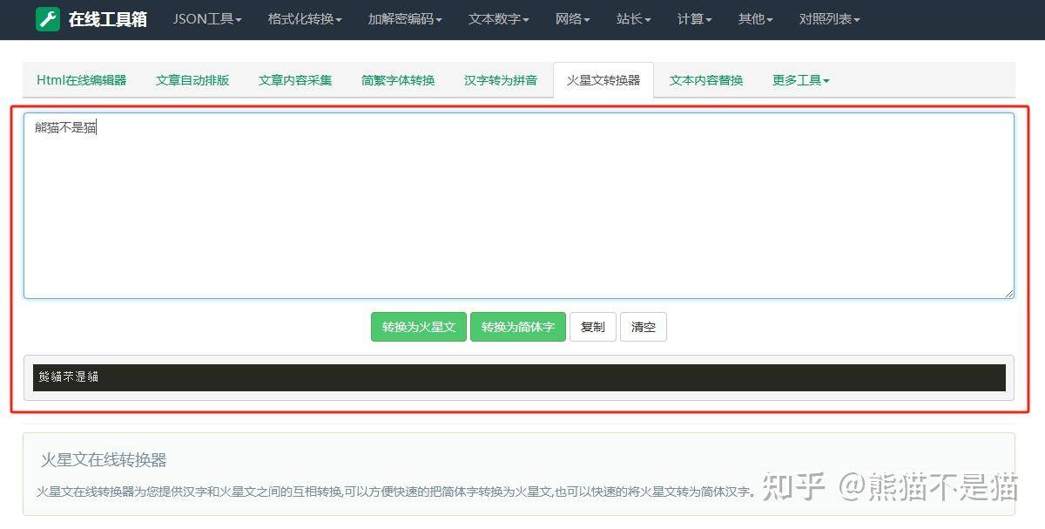Click the 转换为火星文 button

coord(419,327)
